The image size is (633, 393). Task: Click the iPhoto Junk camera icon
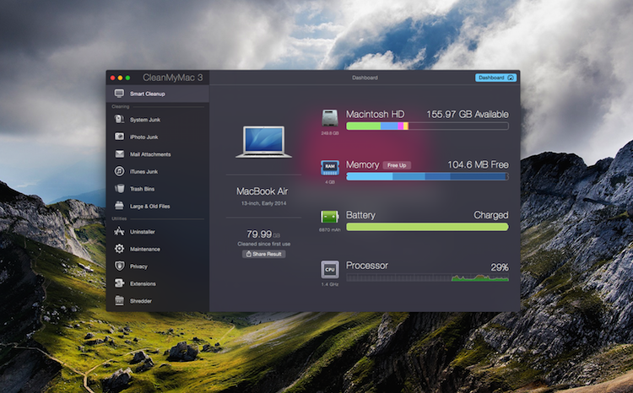(119, 137)
